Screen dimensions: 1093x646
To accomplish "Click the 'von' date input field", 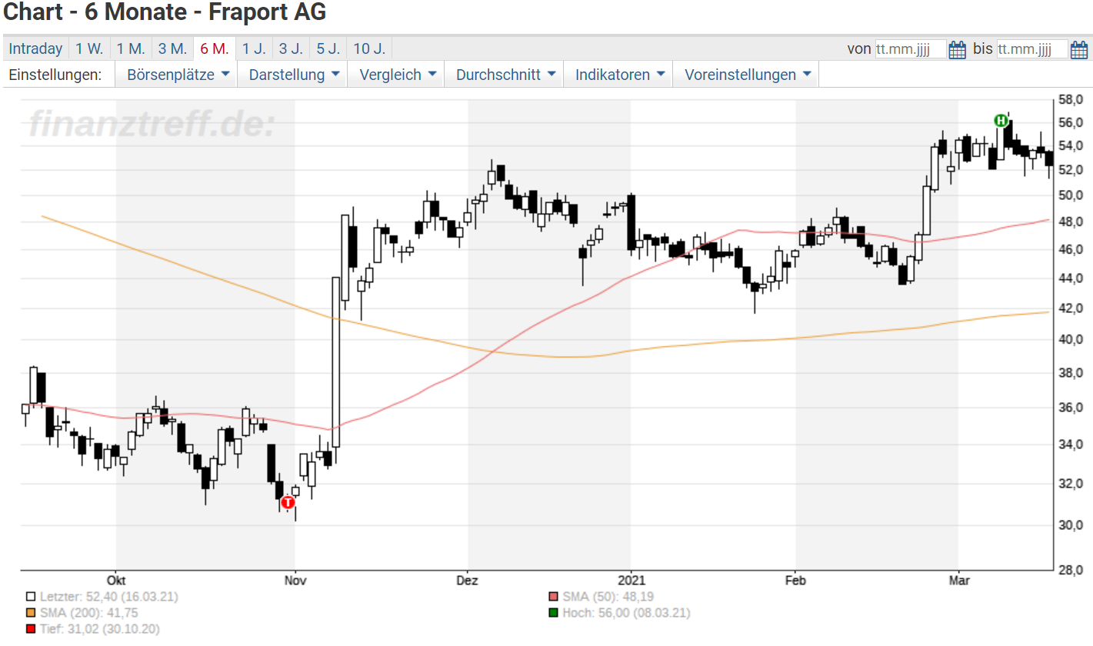I will pyautogui.click(x=911, y=49).
